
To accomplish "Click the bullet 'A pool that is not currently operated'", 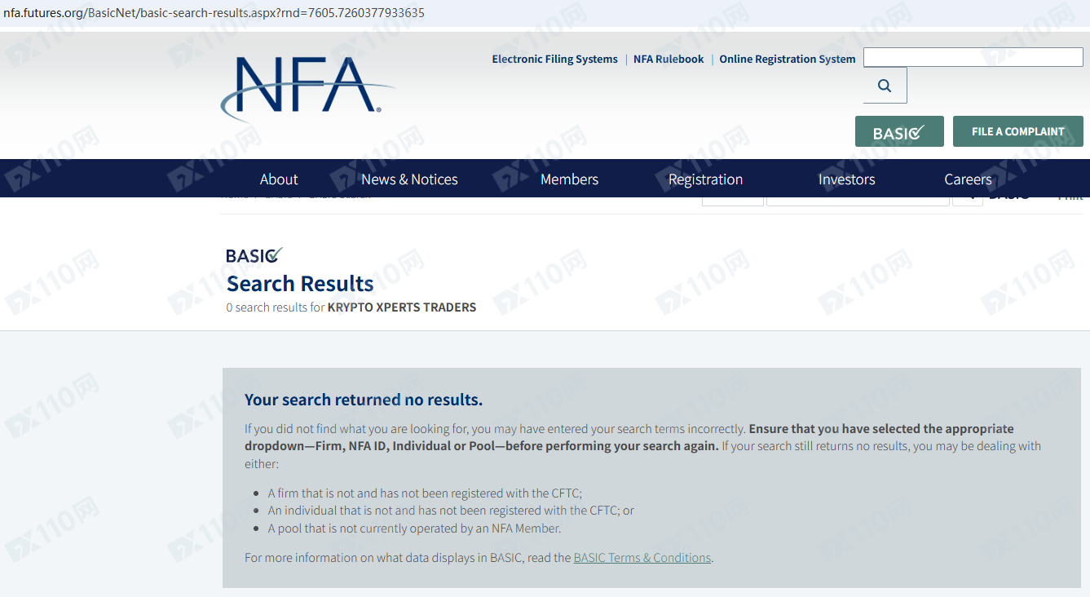I will [x=414, y=528].
